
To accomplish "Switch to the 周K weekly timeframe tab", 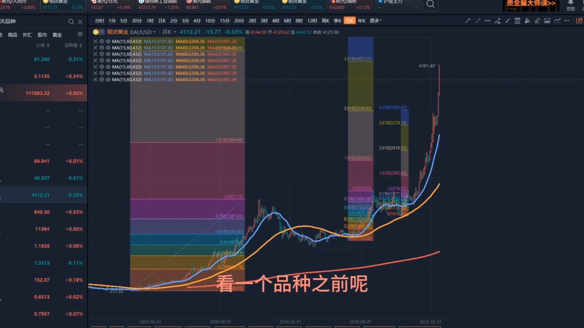I will 325,21.
